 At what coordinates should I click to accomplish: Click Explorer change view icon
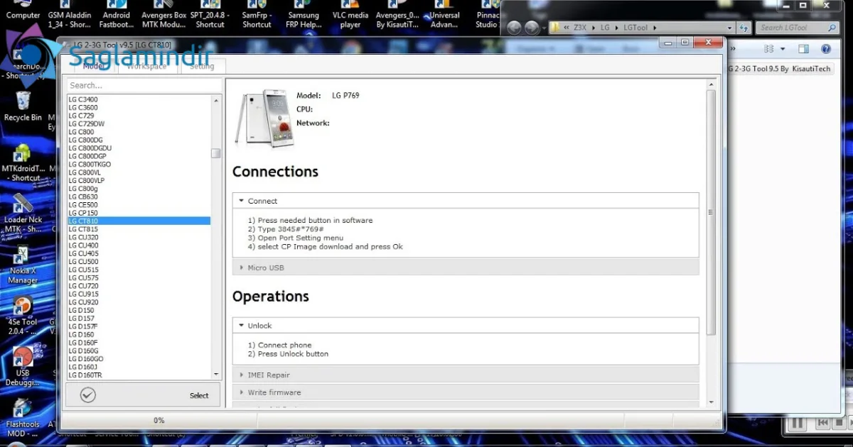(x=768, y=49)
